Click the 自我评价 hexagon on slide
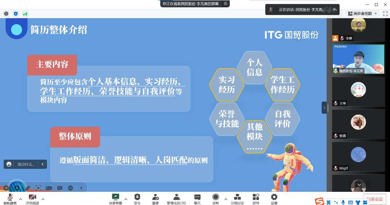Viewport: 390px width, 205px height. pyautogui.click(x=282, y=119)
